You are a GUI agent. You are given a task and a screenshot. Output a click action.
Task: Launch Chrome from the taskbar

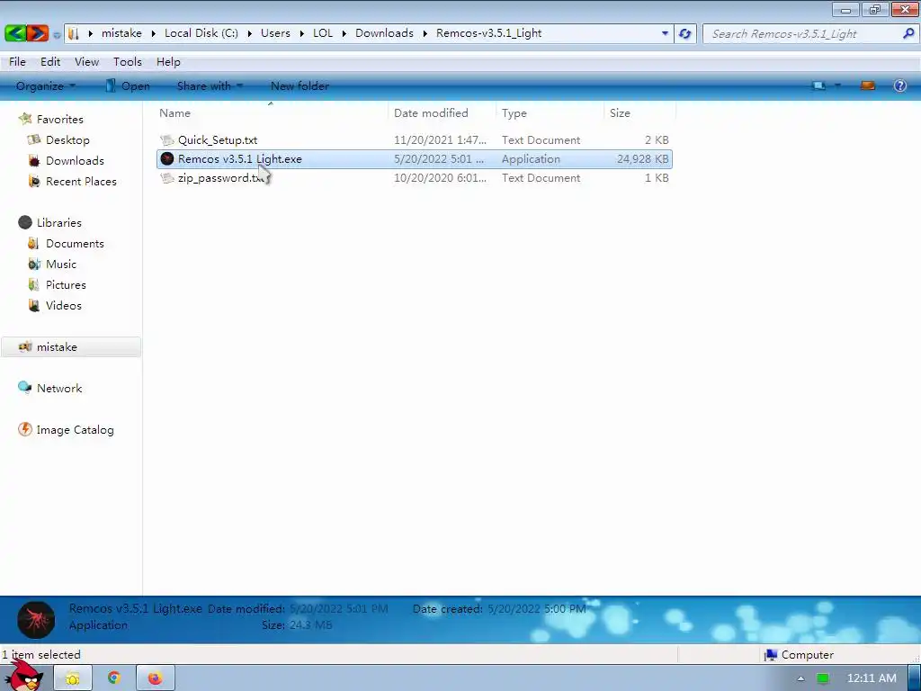tap(114, 678)
